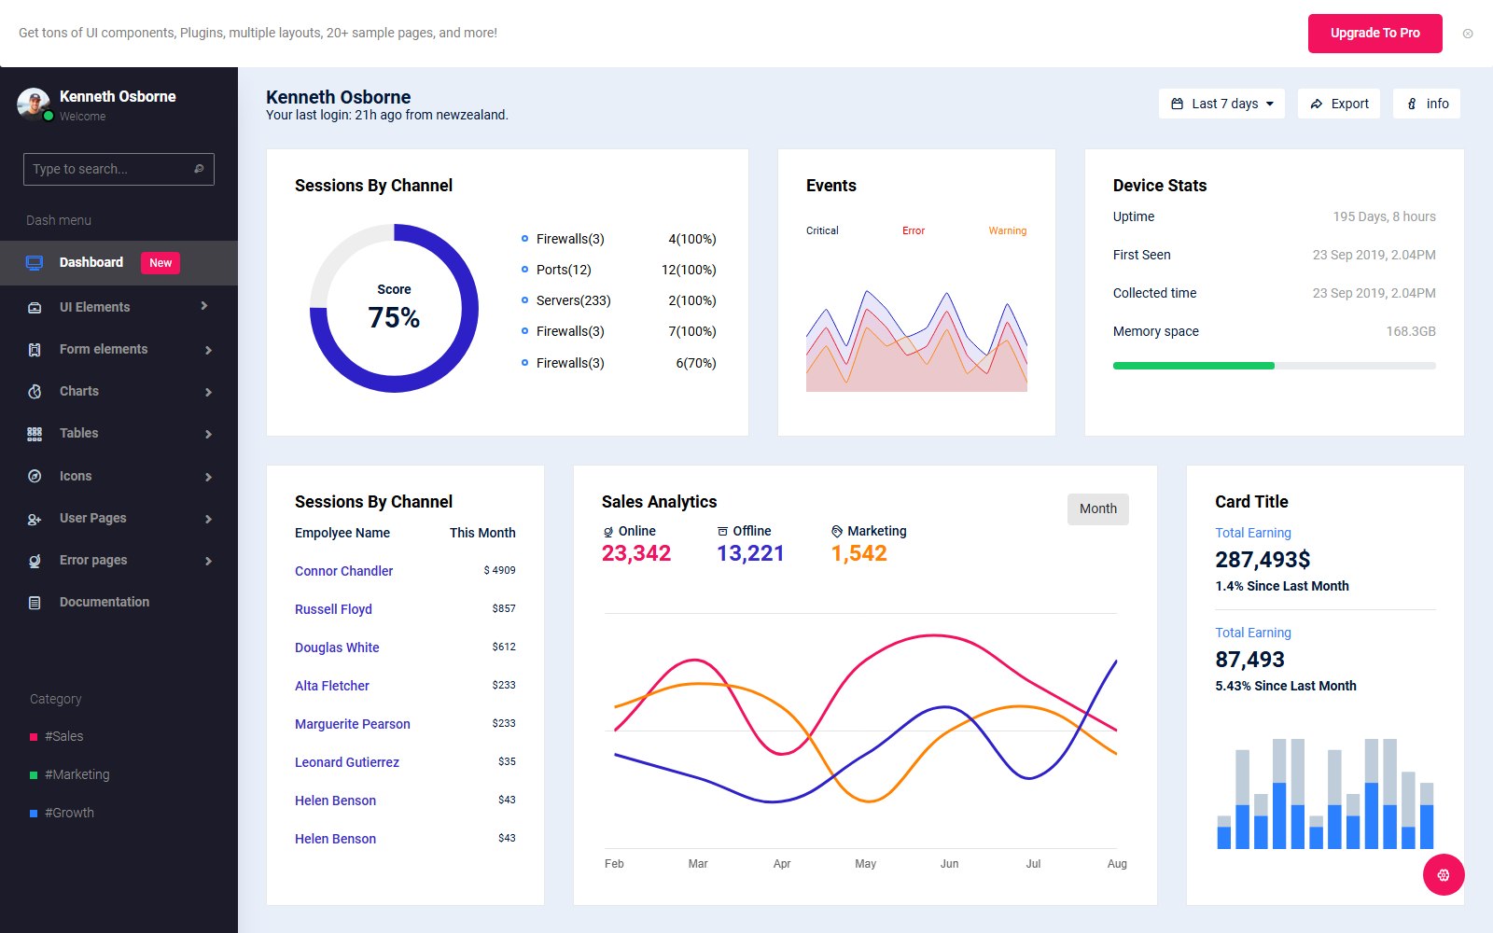Toggle the Warning legend in Events chart

[x=1007, y=230]
